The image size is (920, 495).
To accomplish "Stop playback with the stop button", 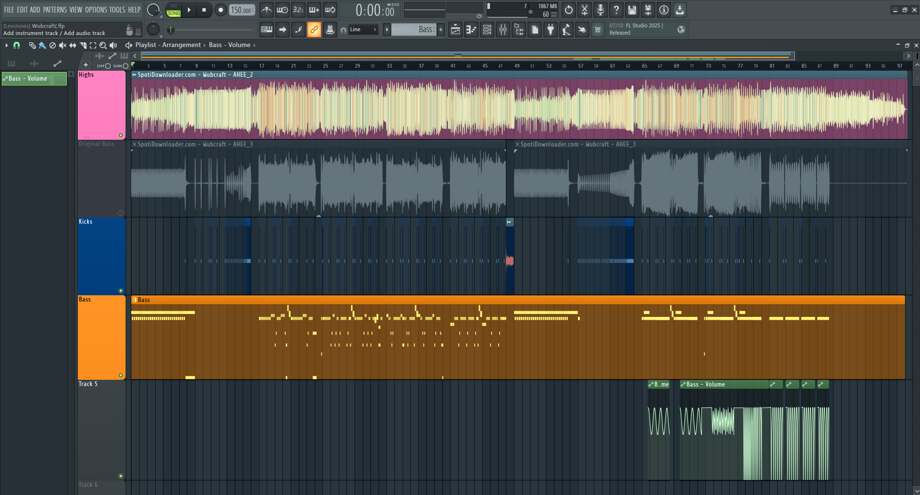I will (204, 10).
